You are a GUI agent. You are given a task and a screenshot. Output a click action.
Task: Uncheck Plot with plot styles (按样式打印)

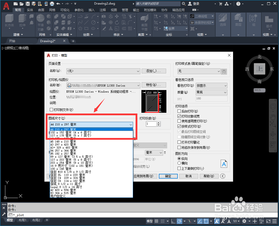(179, 126)
